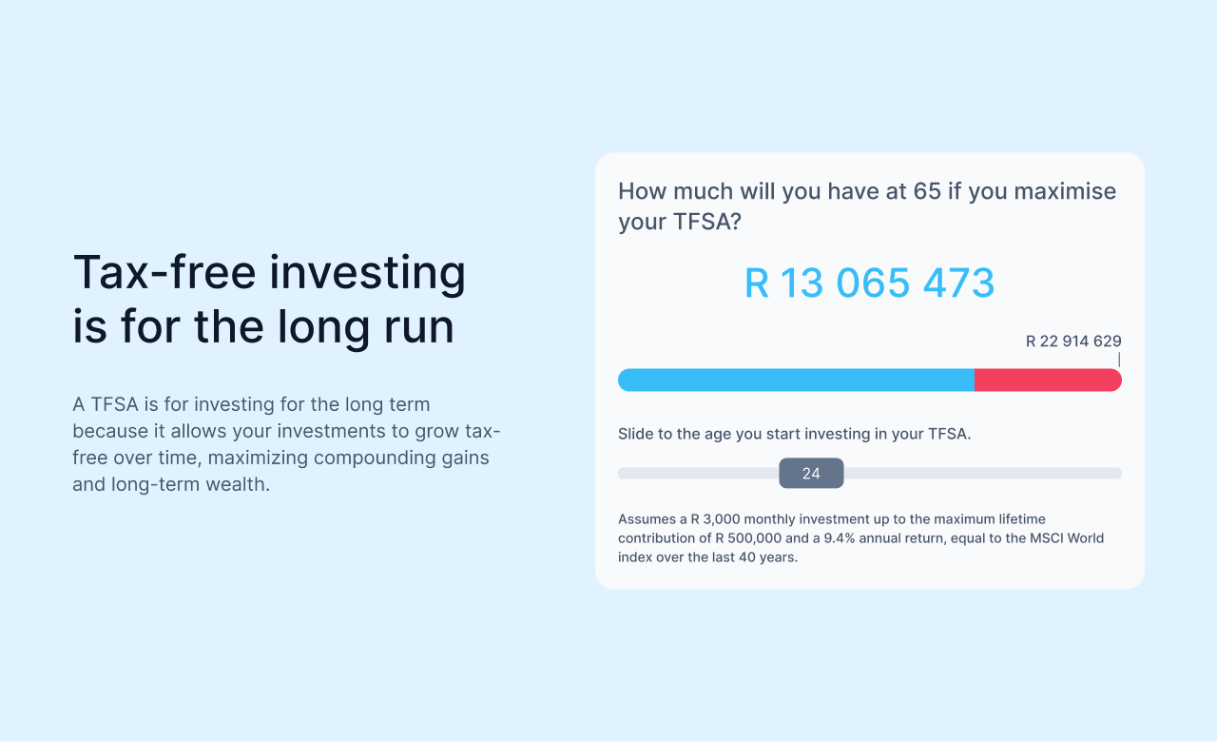Screen dimensions: 1217x742
Task: Click the "Slide to the age" instruction label
Action: pyautogui.click(x=794, y=434)
